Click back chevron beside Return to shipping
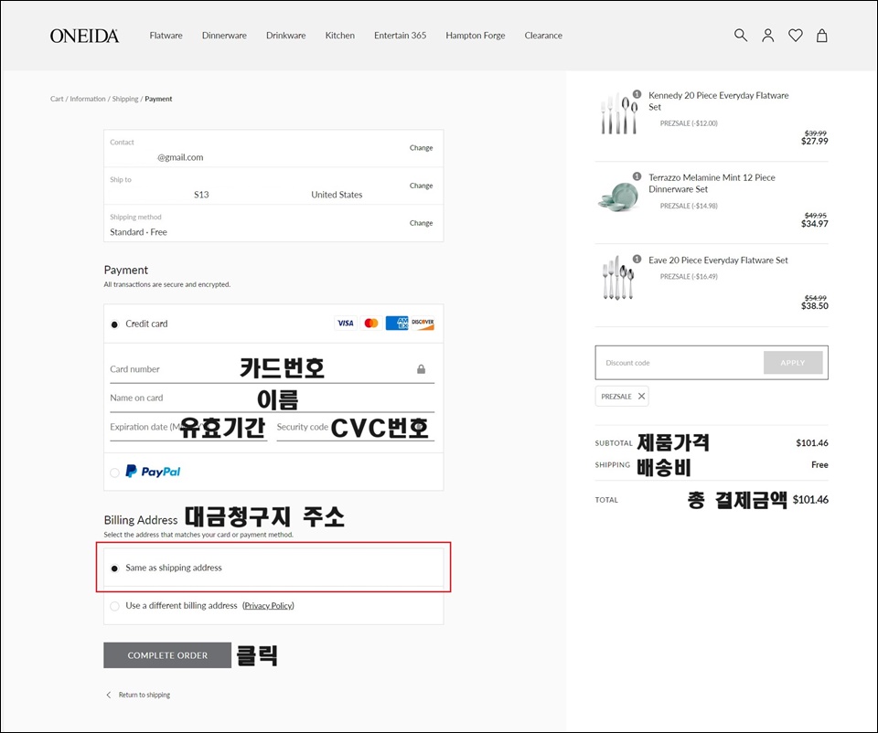This screenshot has width=878, height=733. tap(109, 695)
